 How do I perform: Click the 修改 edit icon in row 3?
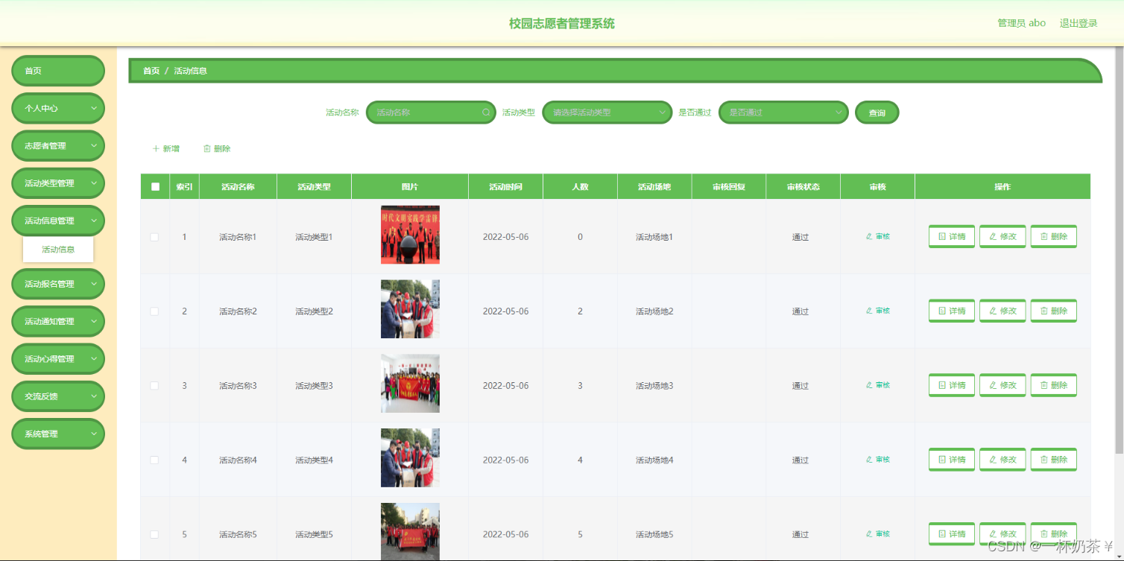pyautogui.click(x=993, y=385)
